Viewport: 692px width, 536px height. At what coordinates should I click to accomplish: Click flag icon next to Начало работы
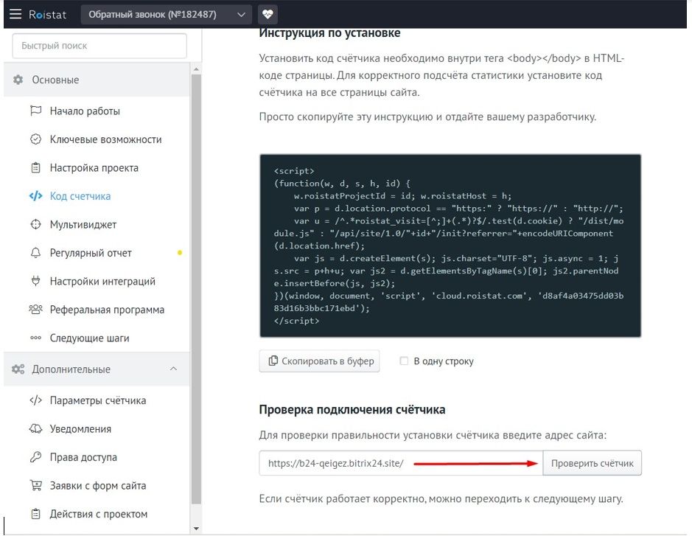(x=36, y=111)
